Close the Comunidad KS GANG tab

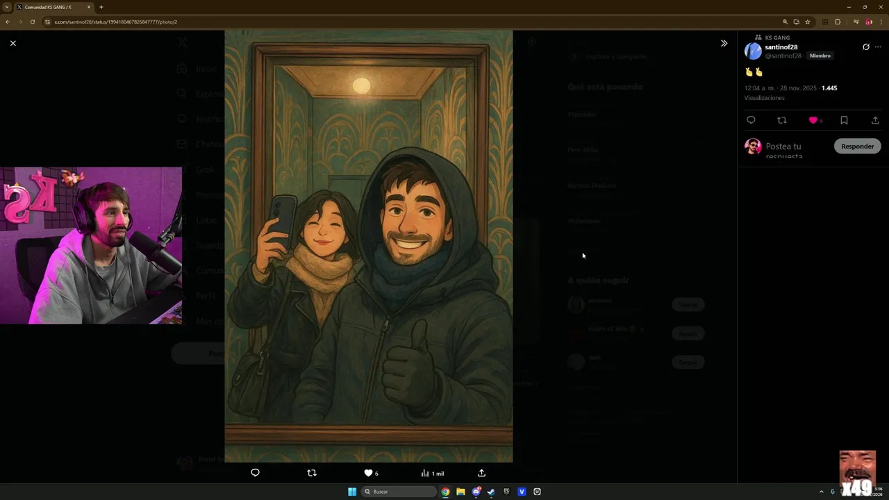(89, 7)
